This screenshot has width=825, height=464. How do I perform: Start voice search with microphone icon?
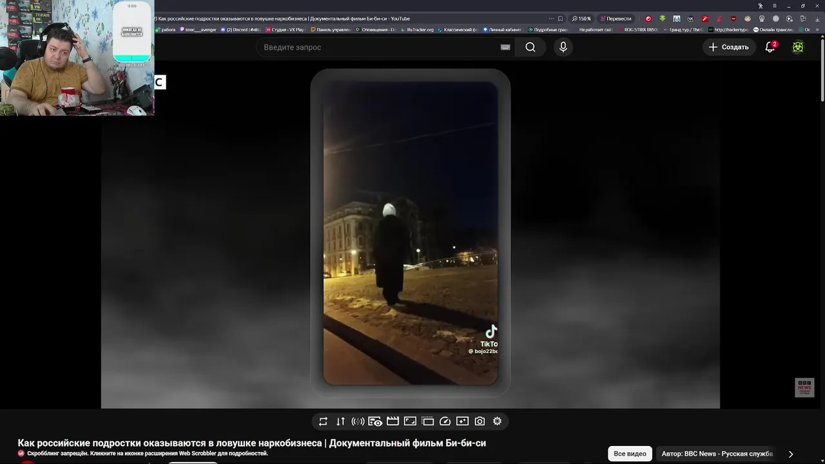(x=563, y=47)
